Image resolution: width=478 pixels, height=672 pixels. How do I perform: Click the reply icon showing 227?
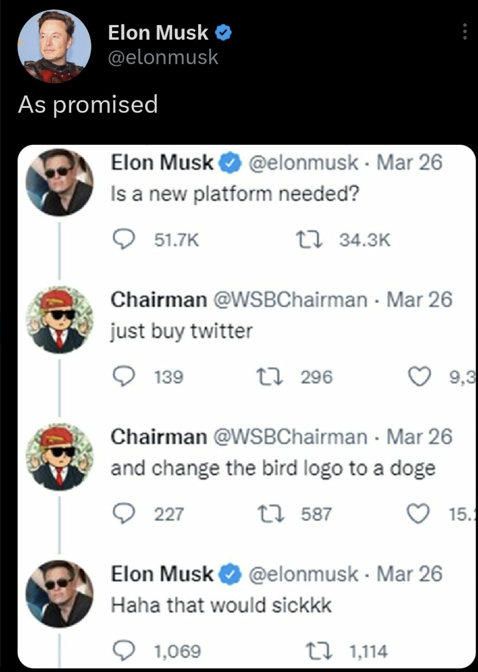click(122, 514)
